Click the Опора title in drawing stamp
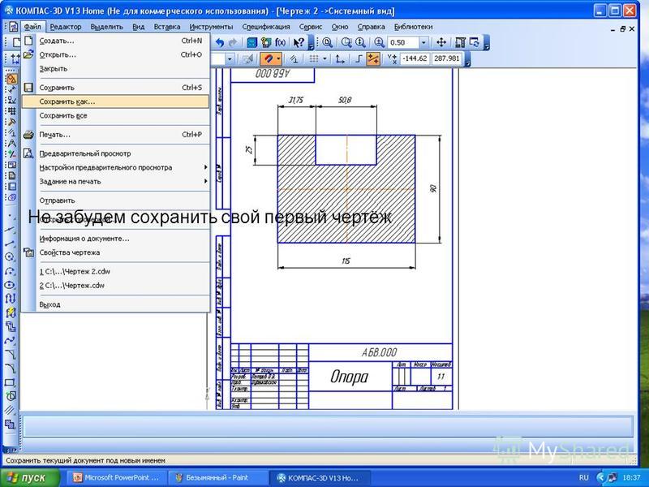 [x=349, y=377]
